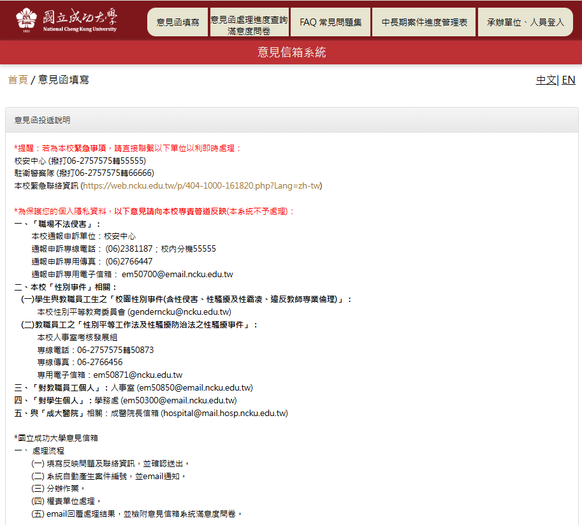Click hospital@mail.hosp.ncku.edu.tw email address
This screenshot has height=525, width=582.
coord(224,413)
